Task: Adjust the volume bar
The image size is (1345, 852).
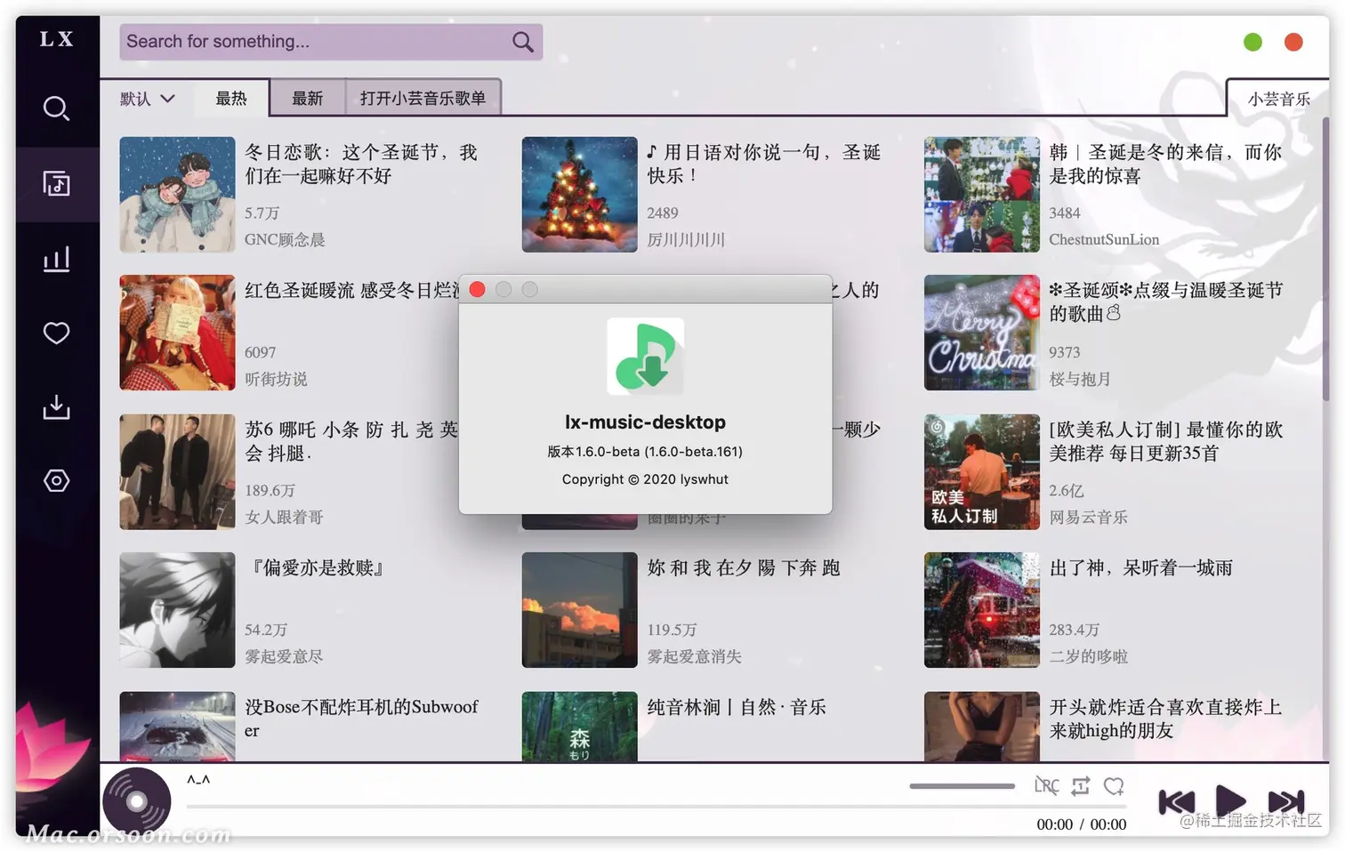Action: pyautogui.click(x=962, y=786)
